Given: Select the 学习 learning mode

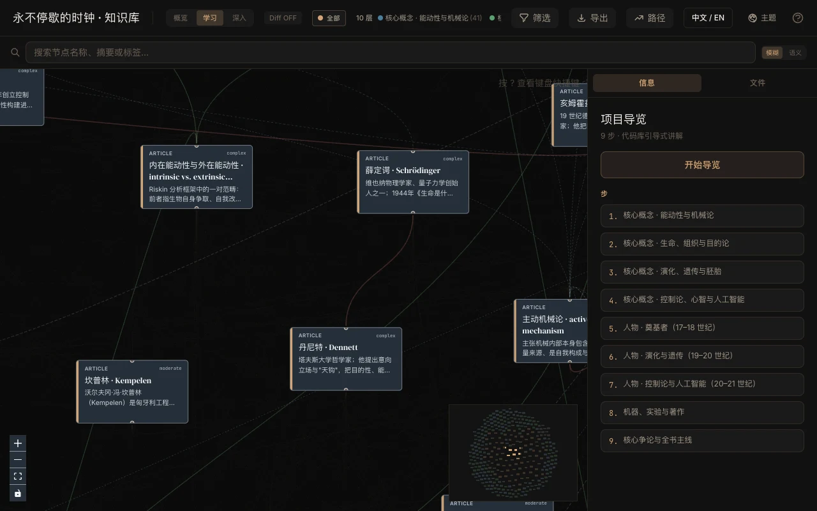Looking at the screenshot, I should coord(210,18).
